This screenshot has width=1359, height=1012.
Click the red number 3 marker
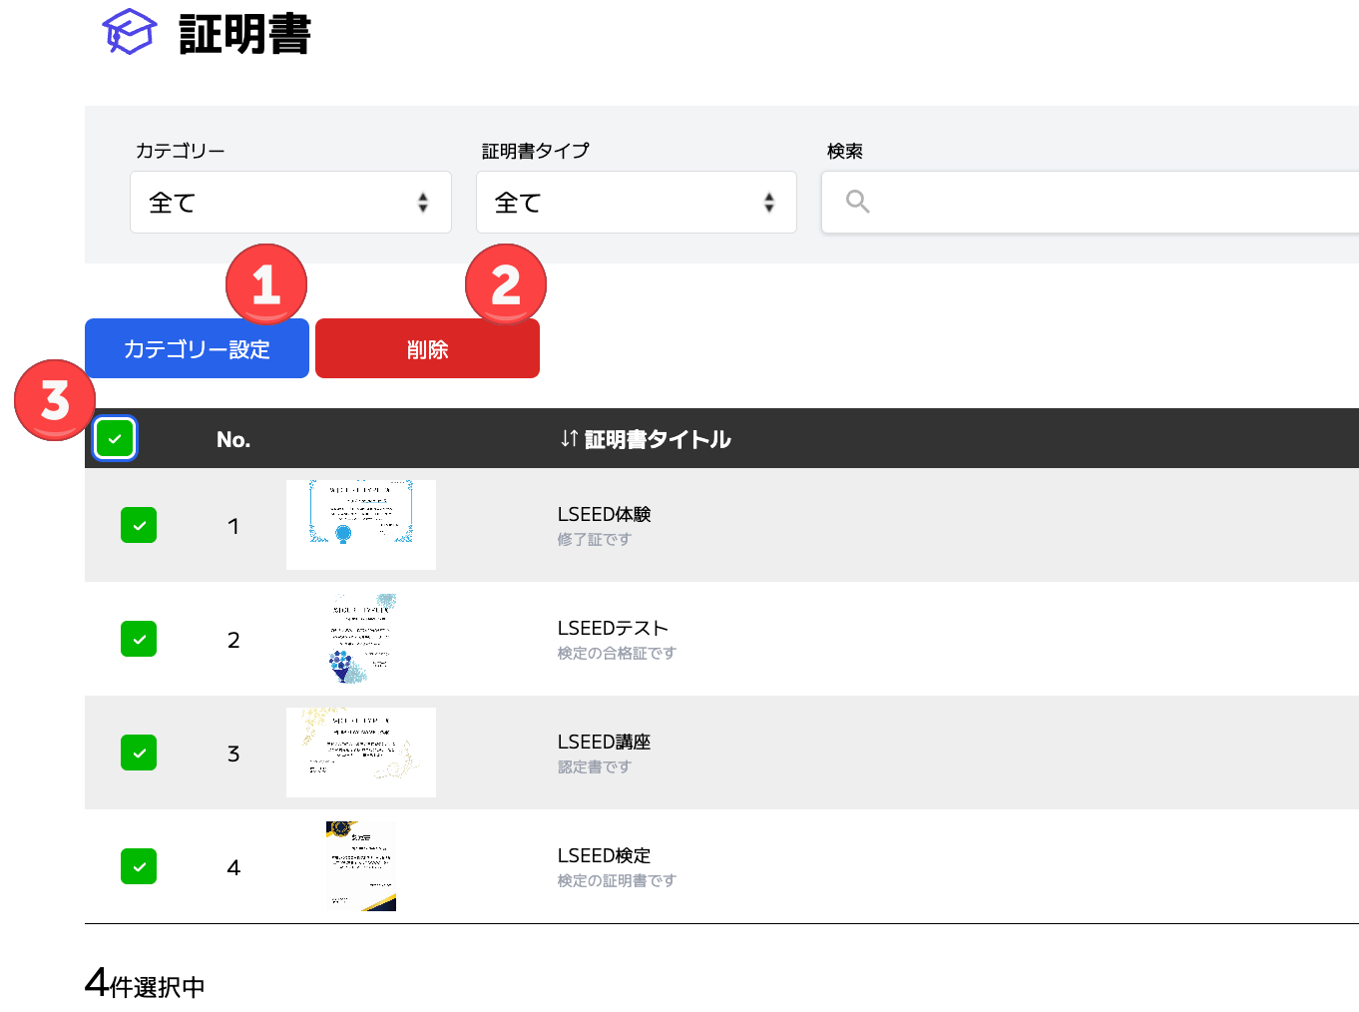(x=55, y=400)
